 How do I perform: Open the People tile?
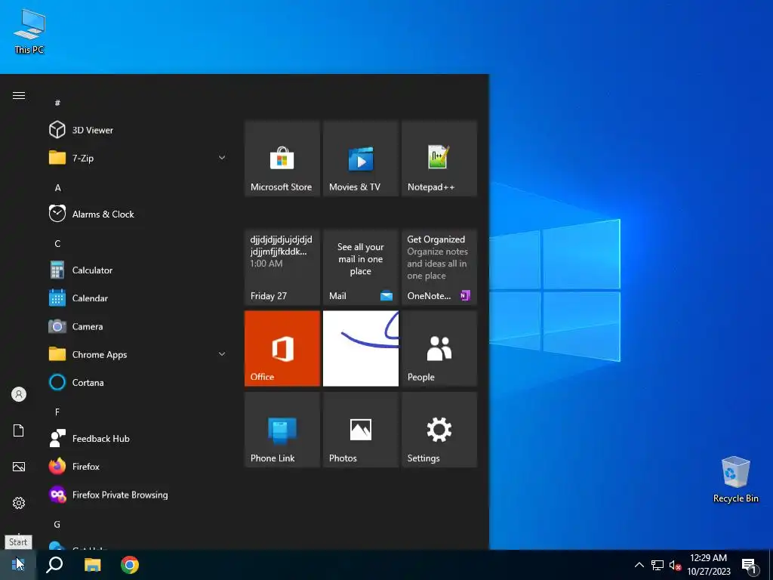(439, 348)
